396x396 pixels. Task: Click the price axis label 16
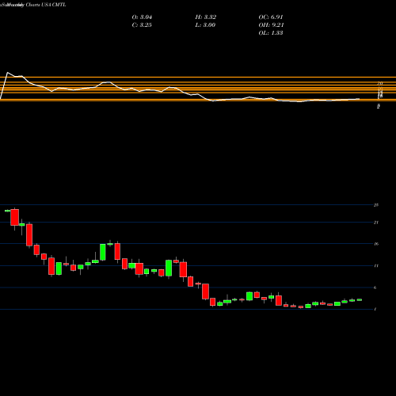coord(376,244)
